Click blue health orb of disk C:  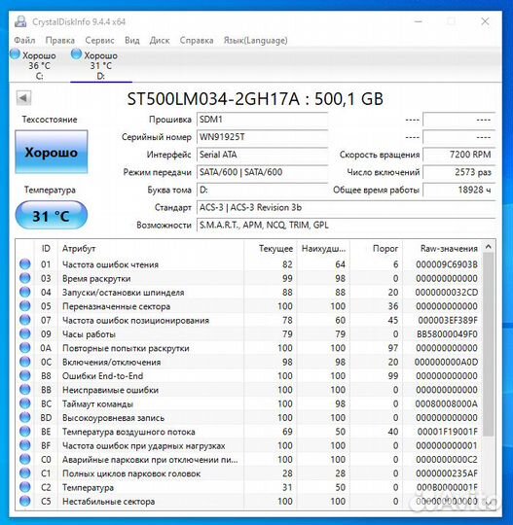(x=16, y=54)
